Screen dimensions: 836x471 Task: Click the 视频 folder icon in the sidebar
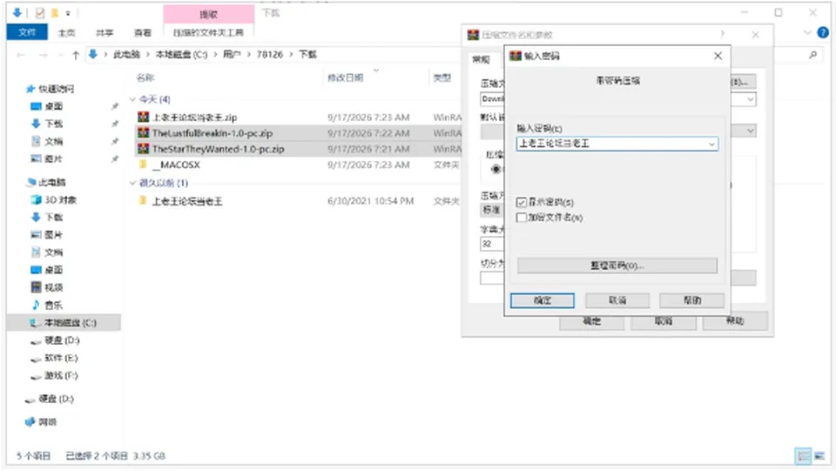pos(36,287)
